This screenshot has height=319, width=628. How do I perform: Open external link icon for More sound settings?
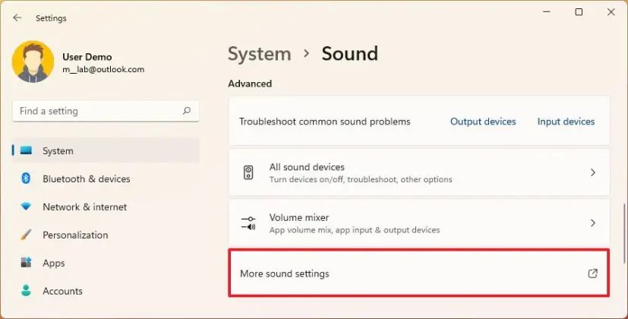click(593, 273)
